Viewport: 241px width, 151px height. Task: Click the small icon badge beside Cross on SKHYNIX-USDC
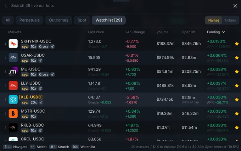tap(52, 46)
